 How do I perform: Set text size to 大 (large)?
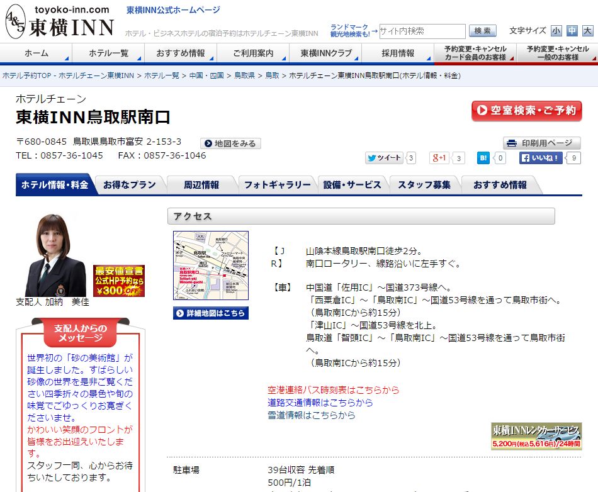587,31
